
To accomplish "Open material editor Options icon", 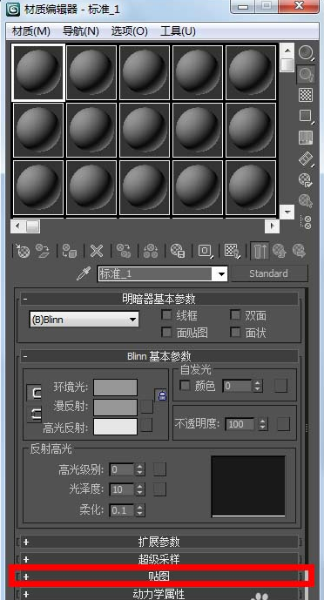I will point(306,179).
